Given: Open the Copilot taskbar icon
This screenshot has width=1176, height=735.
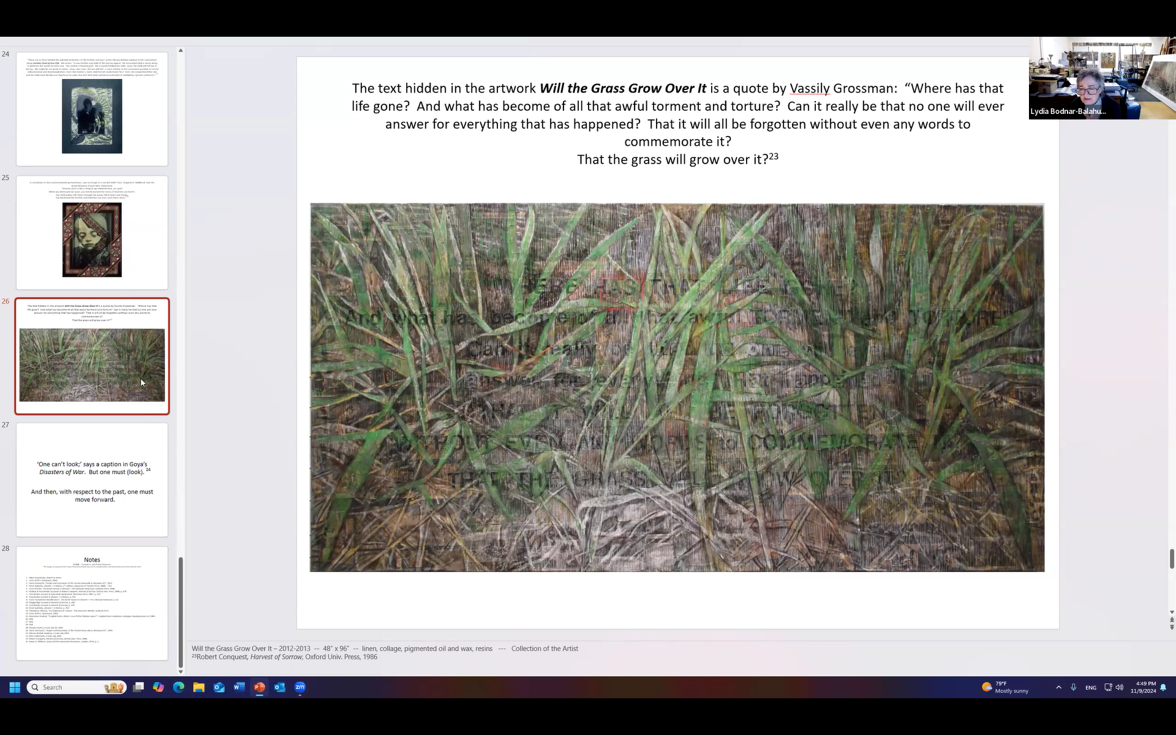Looking at the screenshot, I should click(158, 687).
